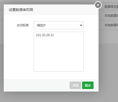Place cursor on the 101.30.29.32 entry

click(45, 35)
